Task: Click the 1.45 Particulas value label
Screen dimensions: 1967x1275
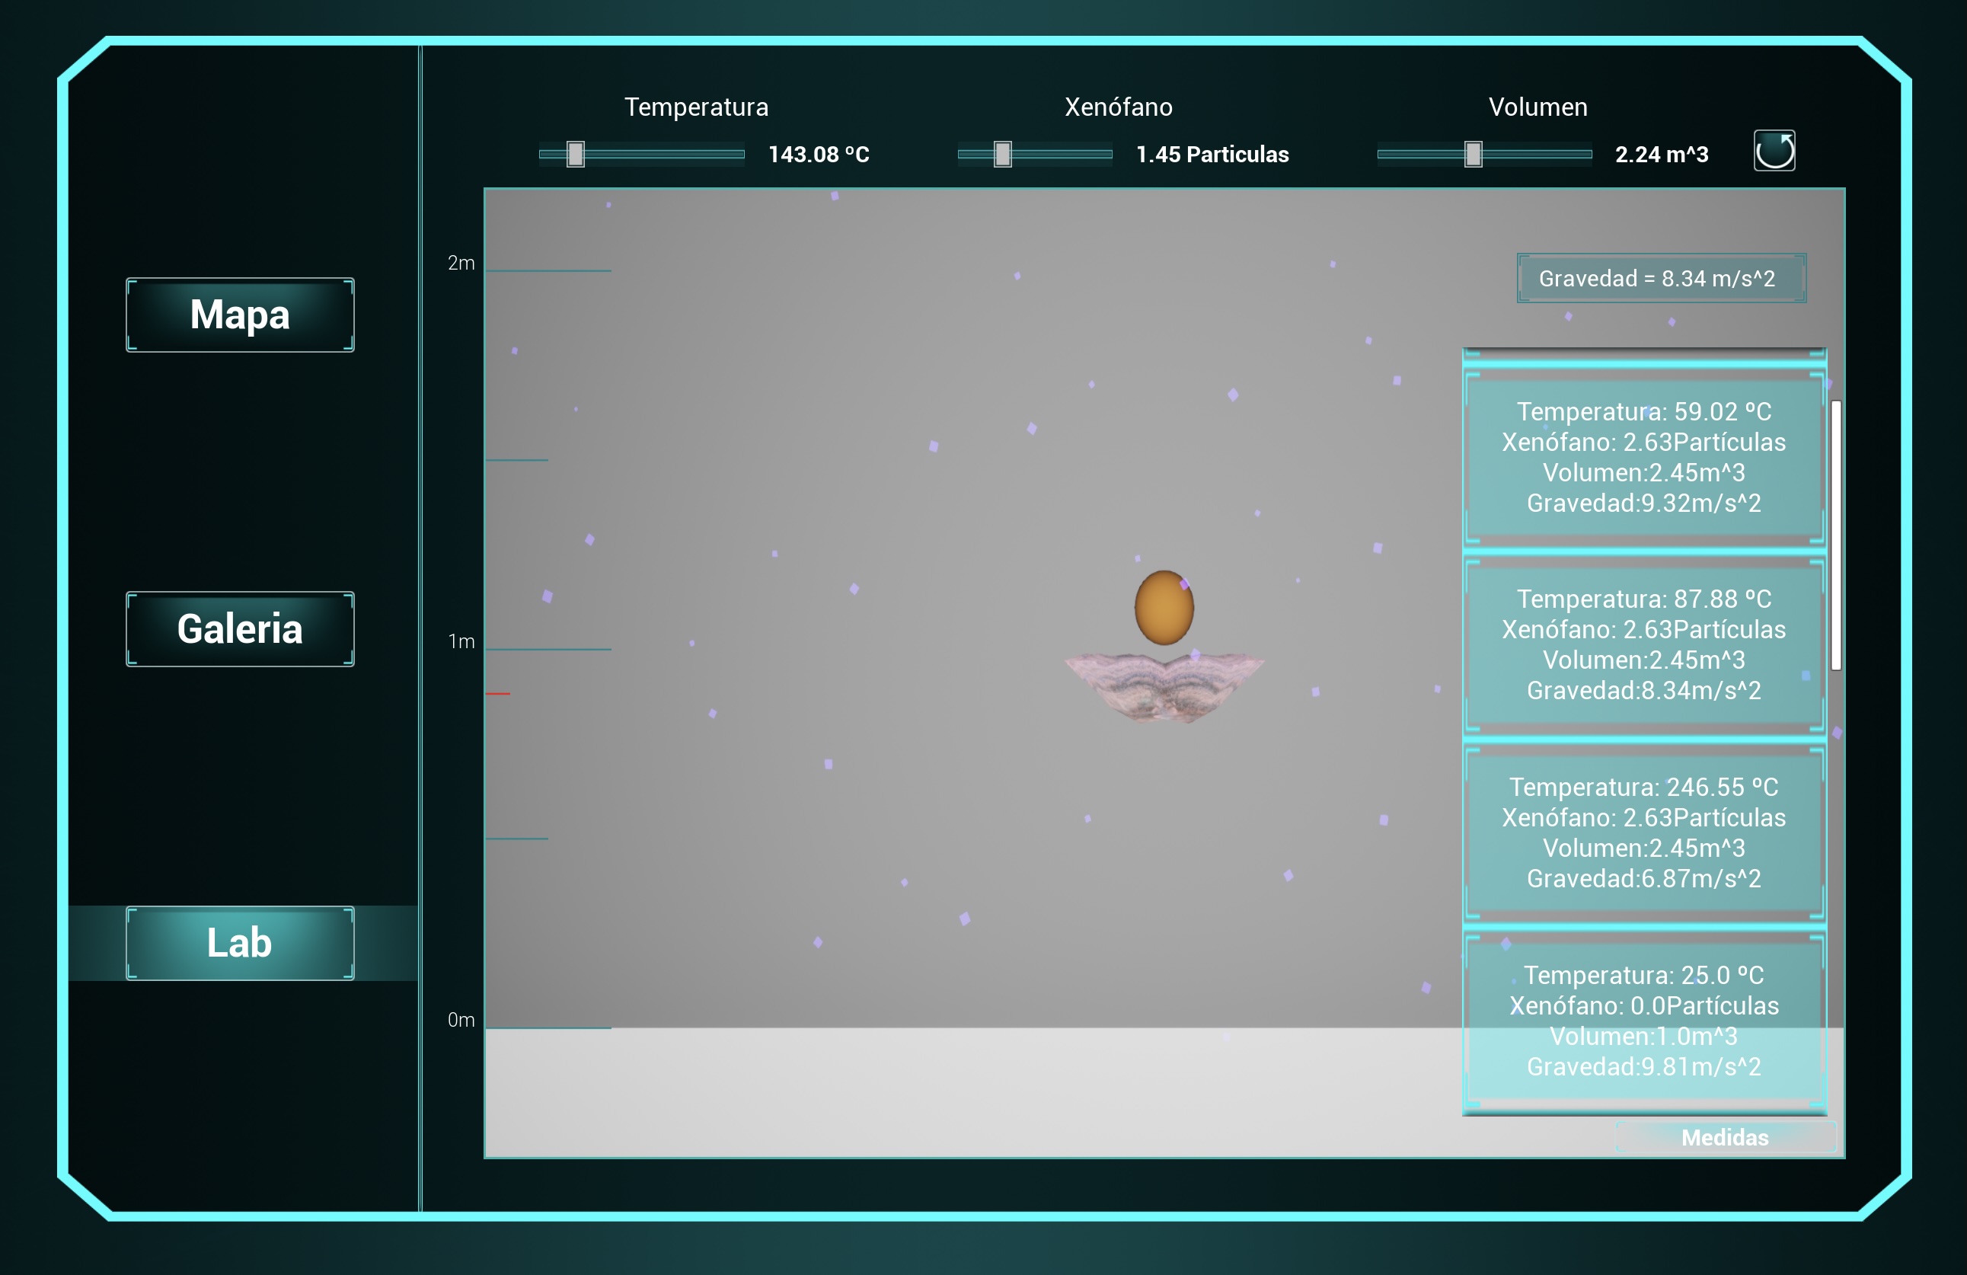Action: coord(1212,155)
